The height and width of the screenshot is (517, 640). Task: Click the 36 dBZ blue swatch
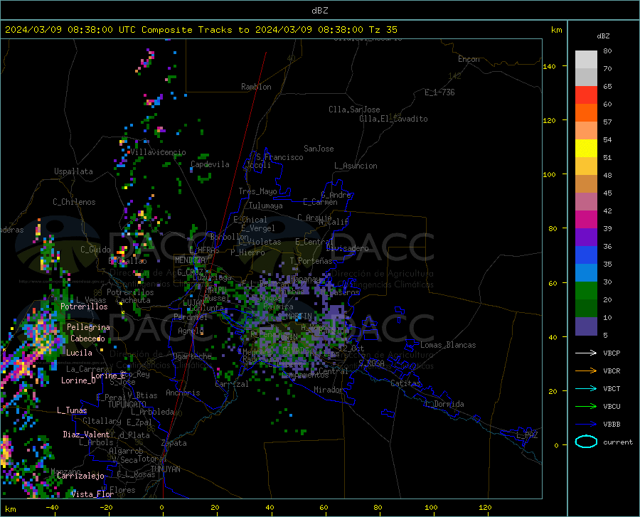pos(586,255)
